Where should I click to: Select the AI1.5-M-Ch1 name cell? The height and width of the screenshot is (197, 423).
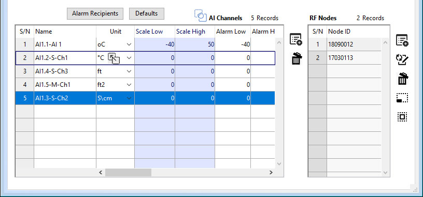pos(65,85)
